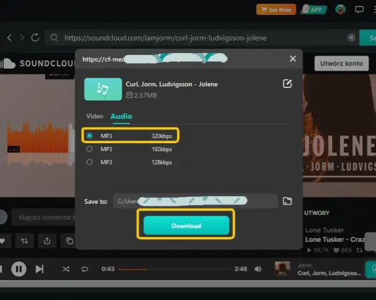Click the JOLENE cover artwork
Image resolution: width=376 pixels, height=300 pixels.
coord(339,136)
